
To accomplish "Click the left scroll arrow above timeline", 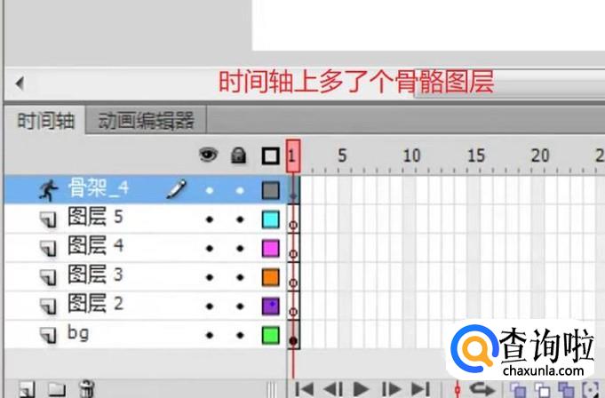I will tap(19, 85).
